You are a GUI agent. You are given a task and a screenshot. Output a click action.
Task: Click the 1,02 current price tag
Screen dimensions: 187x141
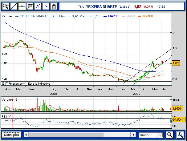tap(176, 63)
